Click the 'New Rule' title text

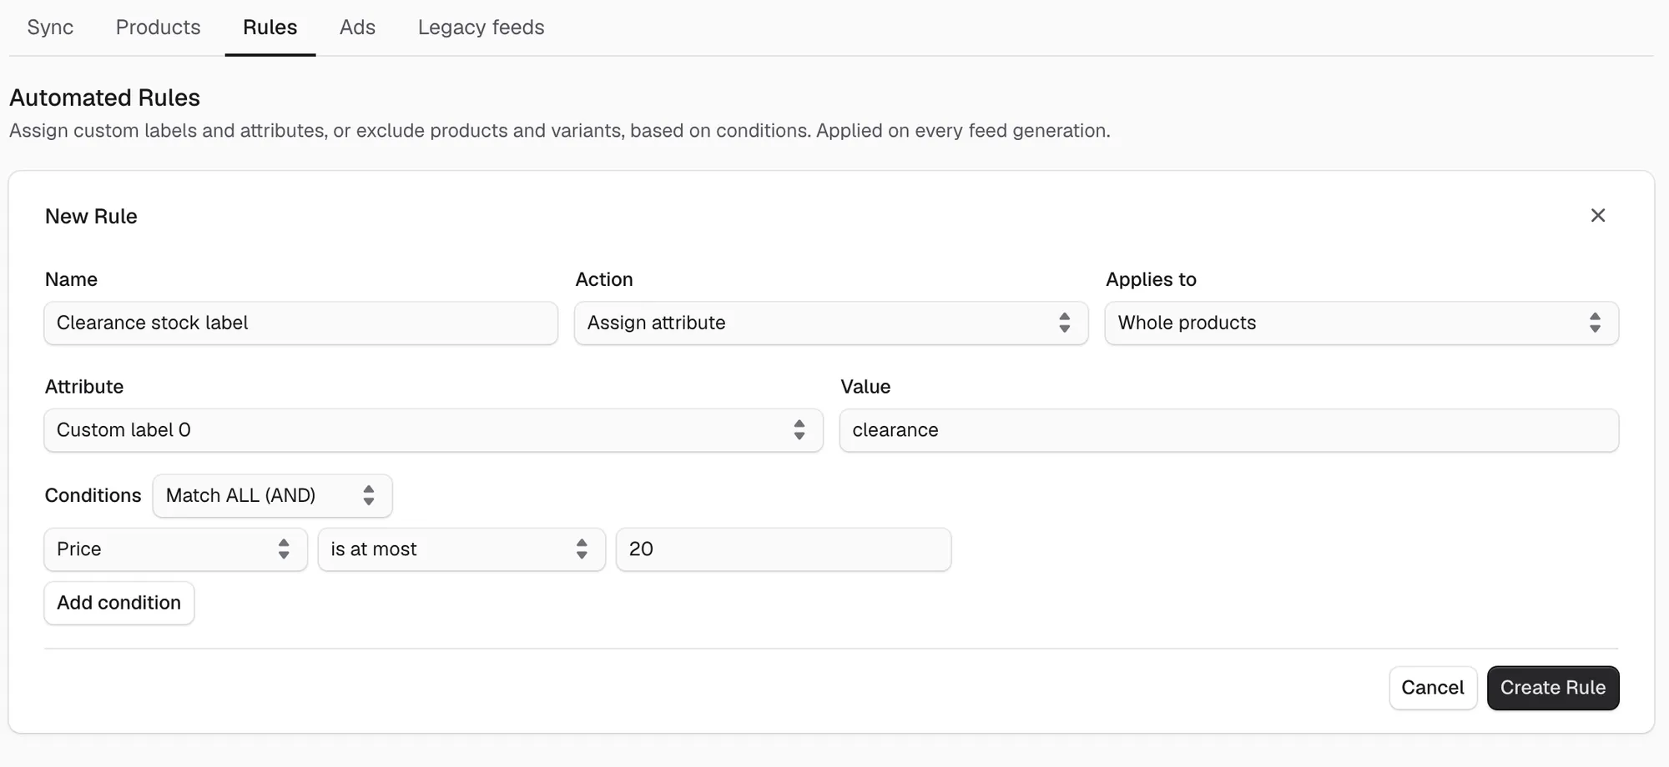click(x=91, y=216)
